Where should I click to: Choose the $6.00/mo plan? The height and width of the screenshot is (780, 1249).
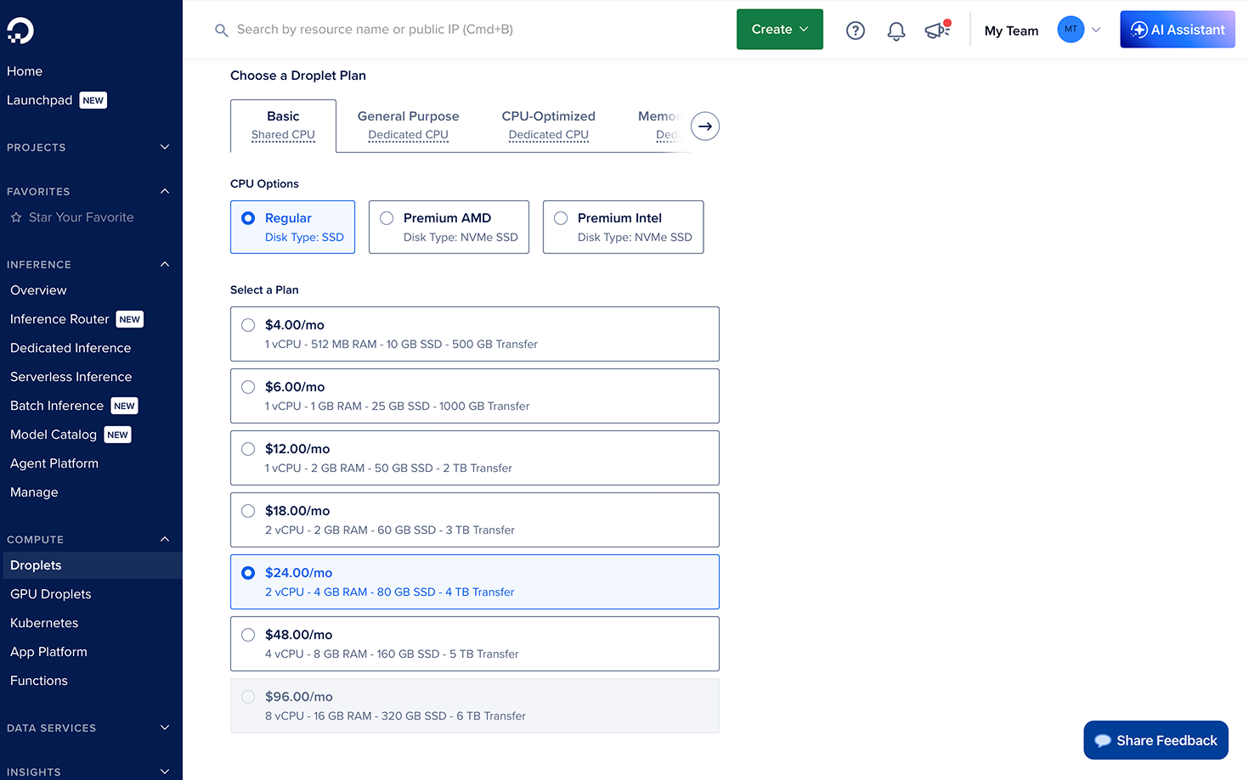point(474,396)
